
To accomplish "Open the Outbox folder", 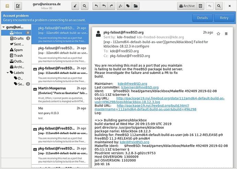I will click(x=16, y=61).
